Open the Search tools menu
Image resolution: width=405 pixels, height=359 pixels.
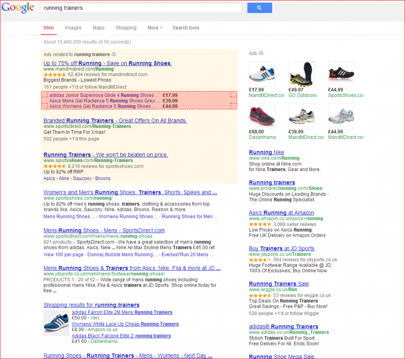tap(186, 28)
